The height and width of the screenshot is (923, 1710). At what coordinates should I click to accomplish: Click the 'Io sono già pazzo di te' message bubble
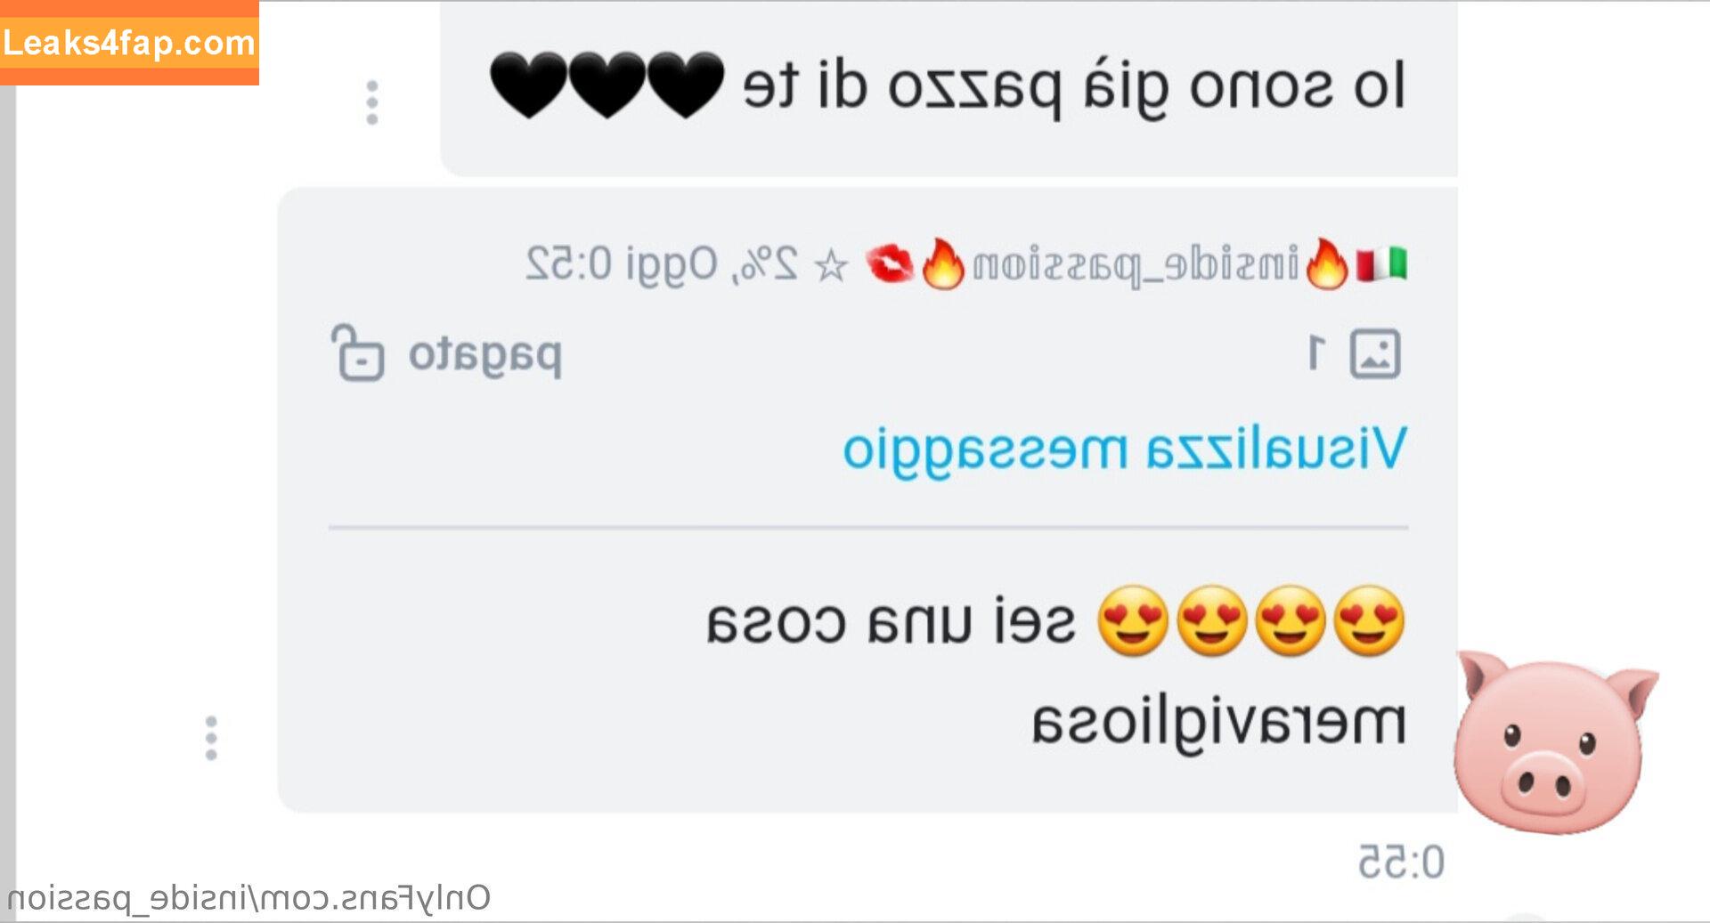[949, 88]
